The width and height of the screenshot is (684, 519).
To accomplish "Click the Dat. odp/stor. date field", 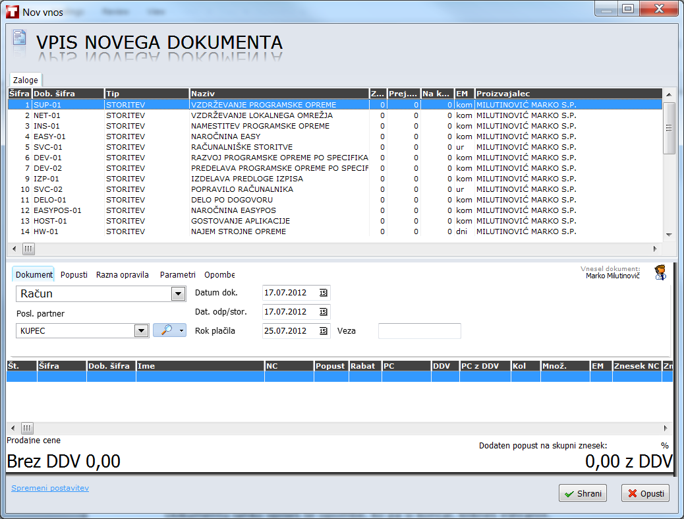I will 296,312.
